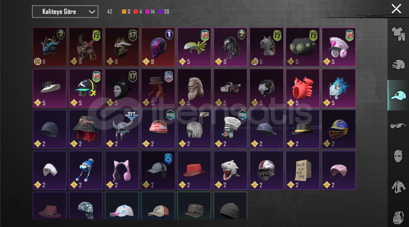Pick the white chef hat item
This screenshot has width=409, height=227.
pyautogui.click(x=230, y=129)
